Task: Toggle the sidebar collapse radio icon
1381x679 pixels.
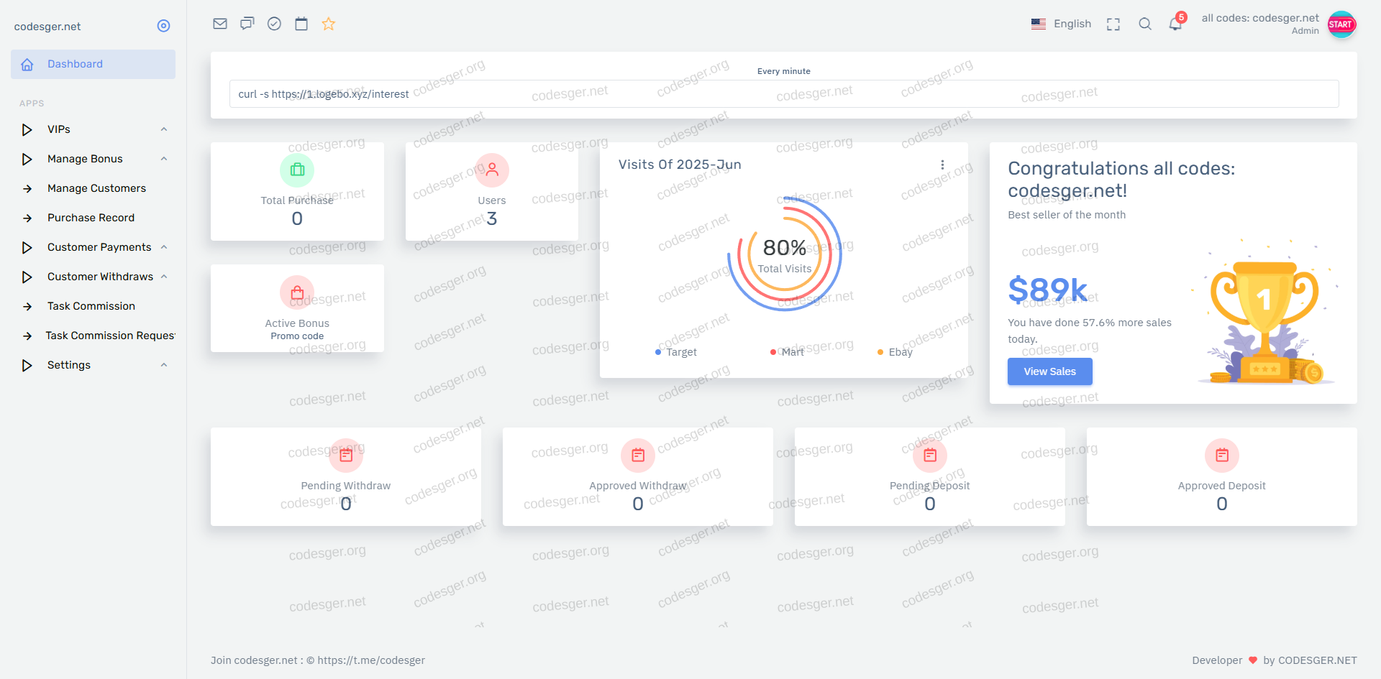Action: [x=163, y=26]
